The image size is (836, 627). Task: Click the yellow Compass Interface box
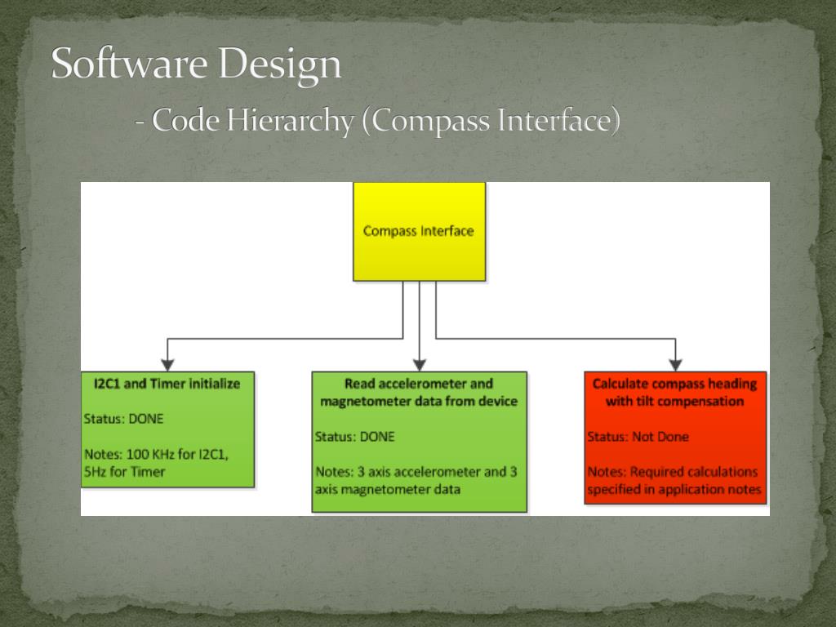pyautogui.click(x=419, y=231)
